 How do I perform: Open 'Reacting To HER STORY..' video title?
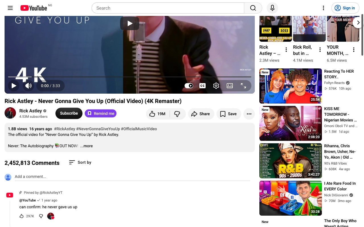(339, 74)
